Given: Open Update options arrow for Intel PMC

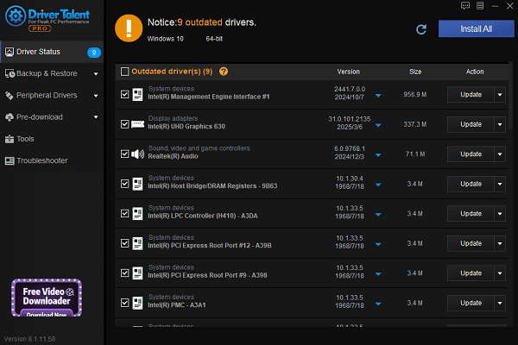Looking at the screenshot, I should pos(500,303).
